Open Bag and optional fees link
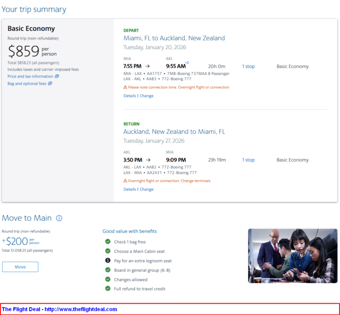Screen dimensions: 340x315 [26, 84]
